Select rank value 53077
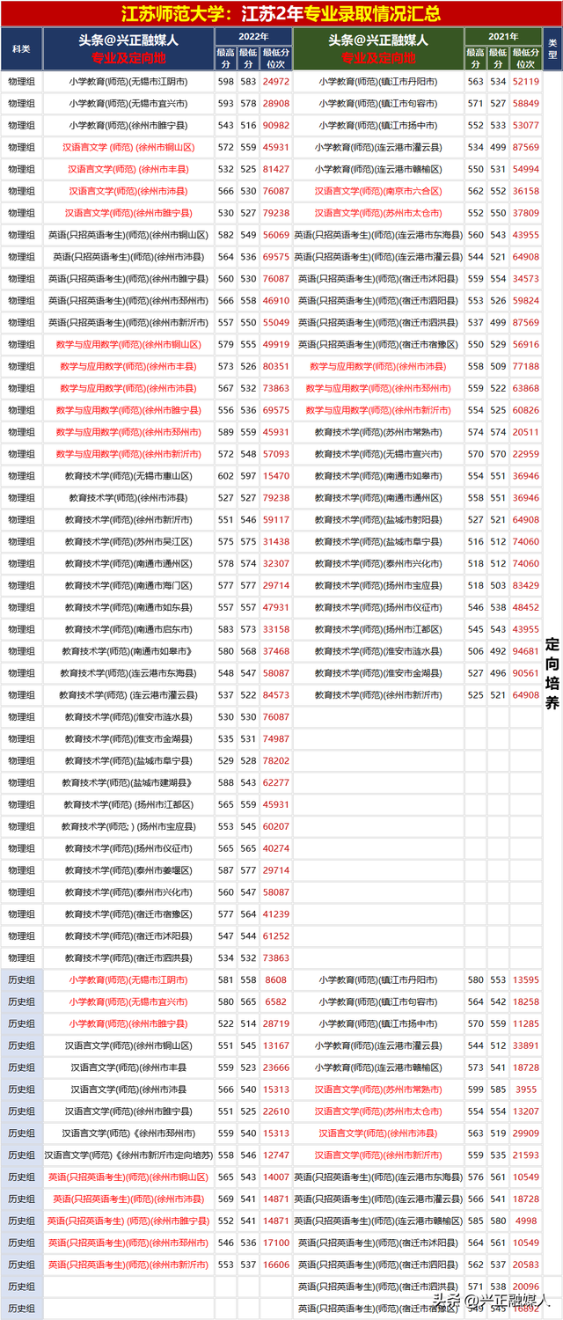Viewport: 563px width, 1320px height. click(526, 125)
